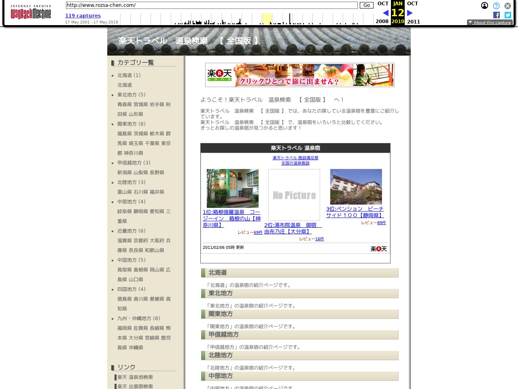Navigate to the previous capture with the back arrow
This screenshot has width=518, height=389.
click(385, 13)
